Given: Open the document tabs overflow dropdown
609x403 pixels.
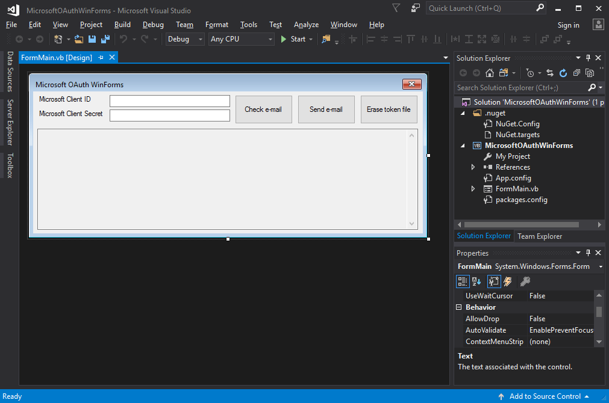Looking at the screenshot, I should coord(446,58).
